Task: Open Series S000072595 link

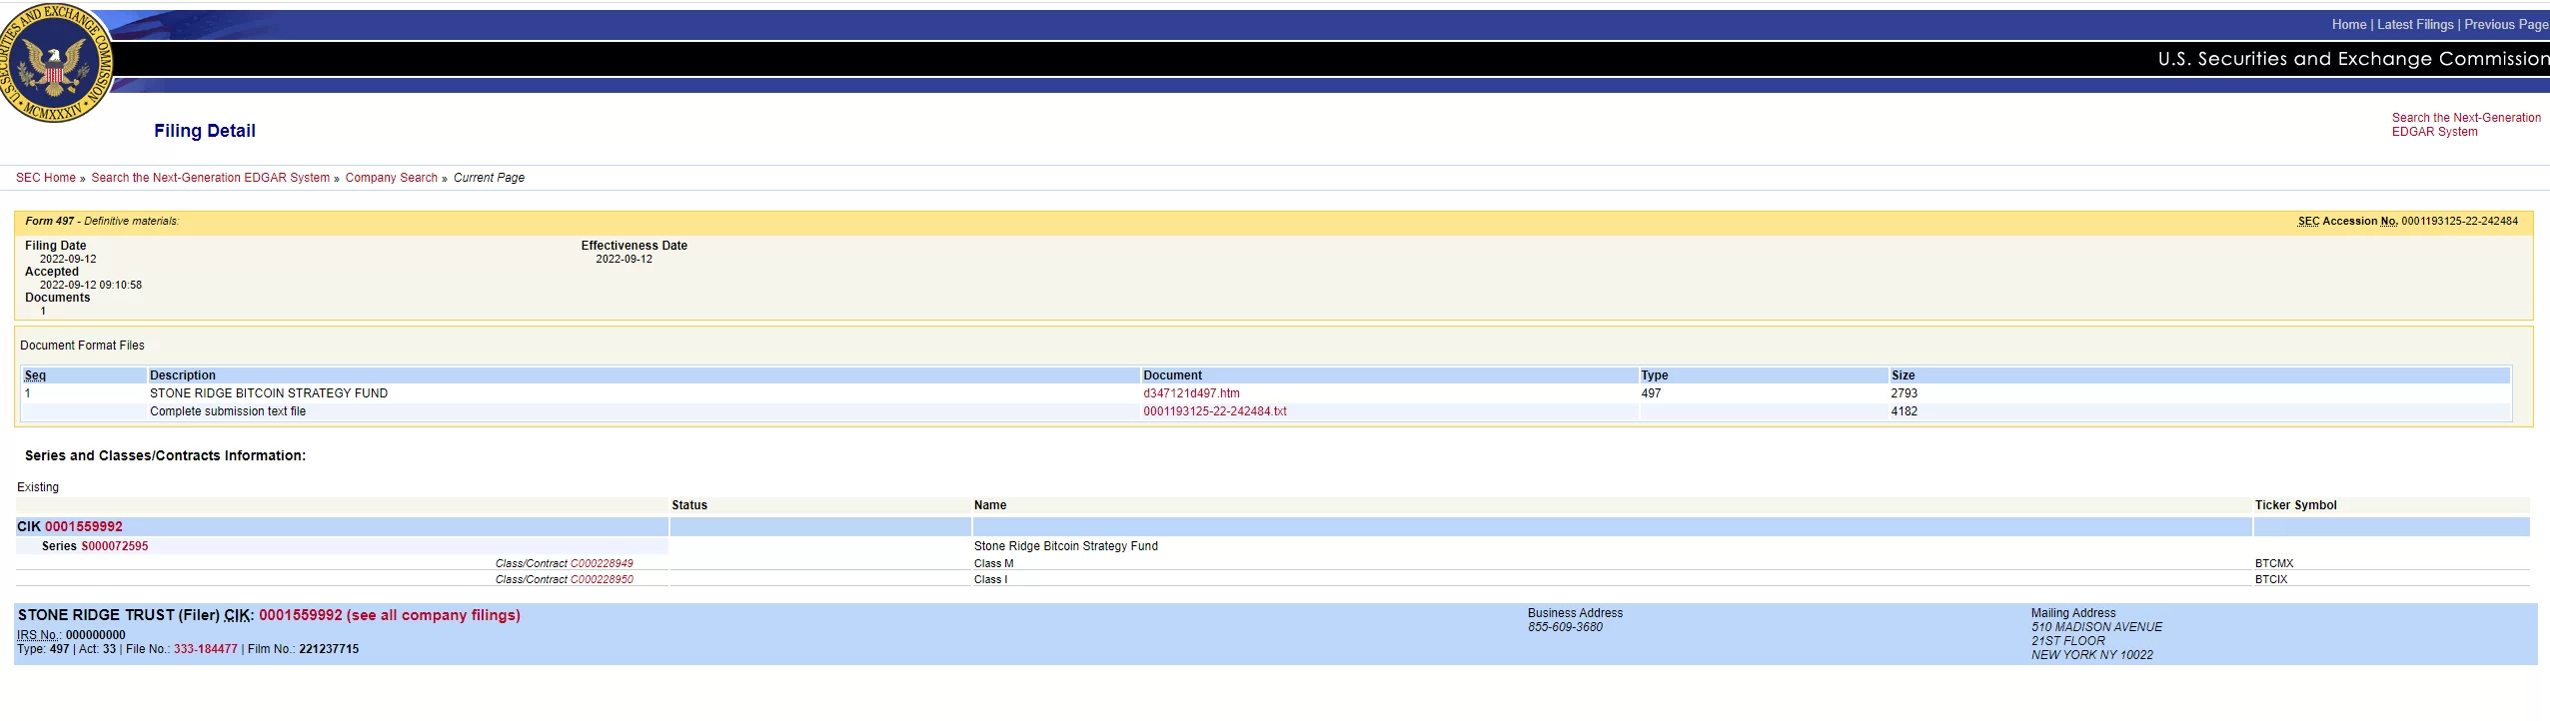Action: pos(114,546)
